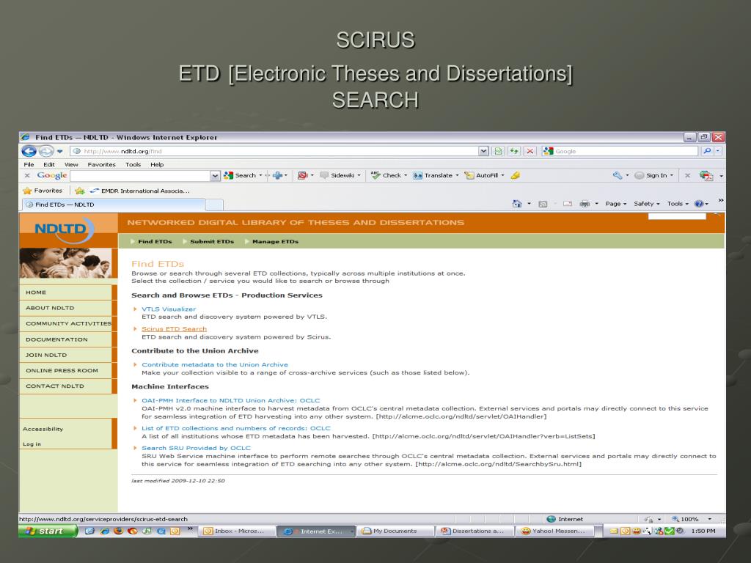Viewport: 751px width, 563px height.
Task: Click the Home page icon
Action: 517,204
